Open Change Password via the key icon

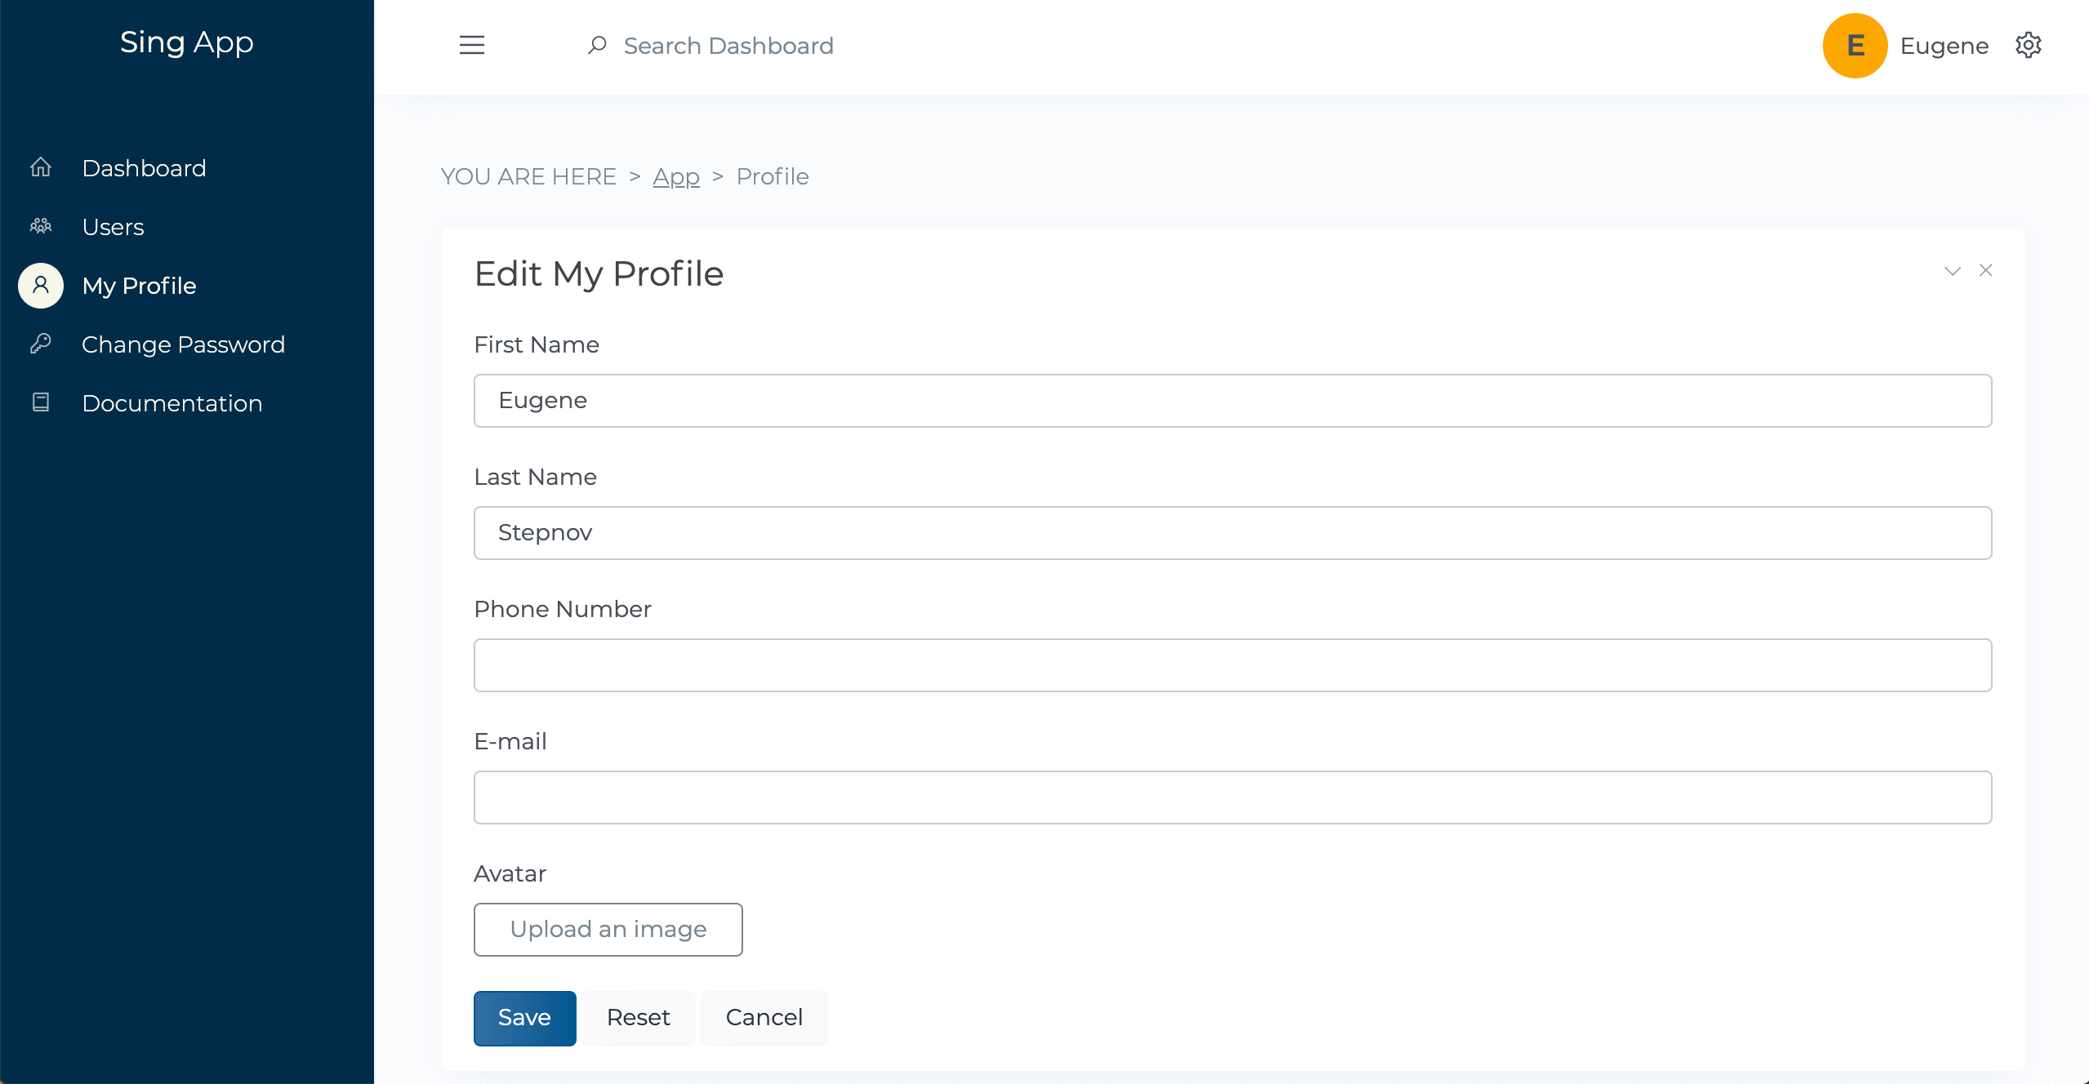(x=40, y=344)
